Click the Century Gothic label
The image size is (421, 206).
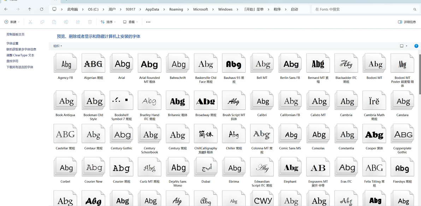(x=121, y=148)
